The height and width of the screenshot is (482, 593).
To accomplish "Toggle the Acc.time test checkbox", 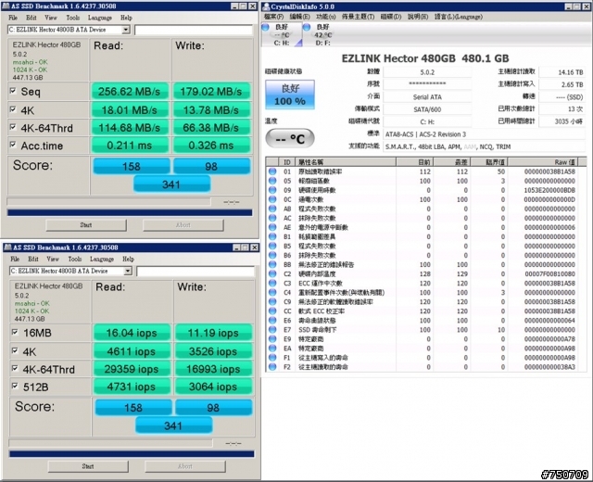I will 13,145.
